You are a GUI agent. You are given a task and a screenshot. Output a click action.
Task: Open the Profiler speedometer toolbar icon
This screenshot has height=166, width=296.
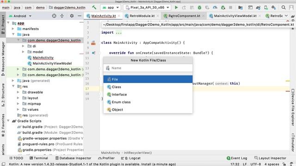click(x=215, y=7)
